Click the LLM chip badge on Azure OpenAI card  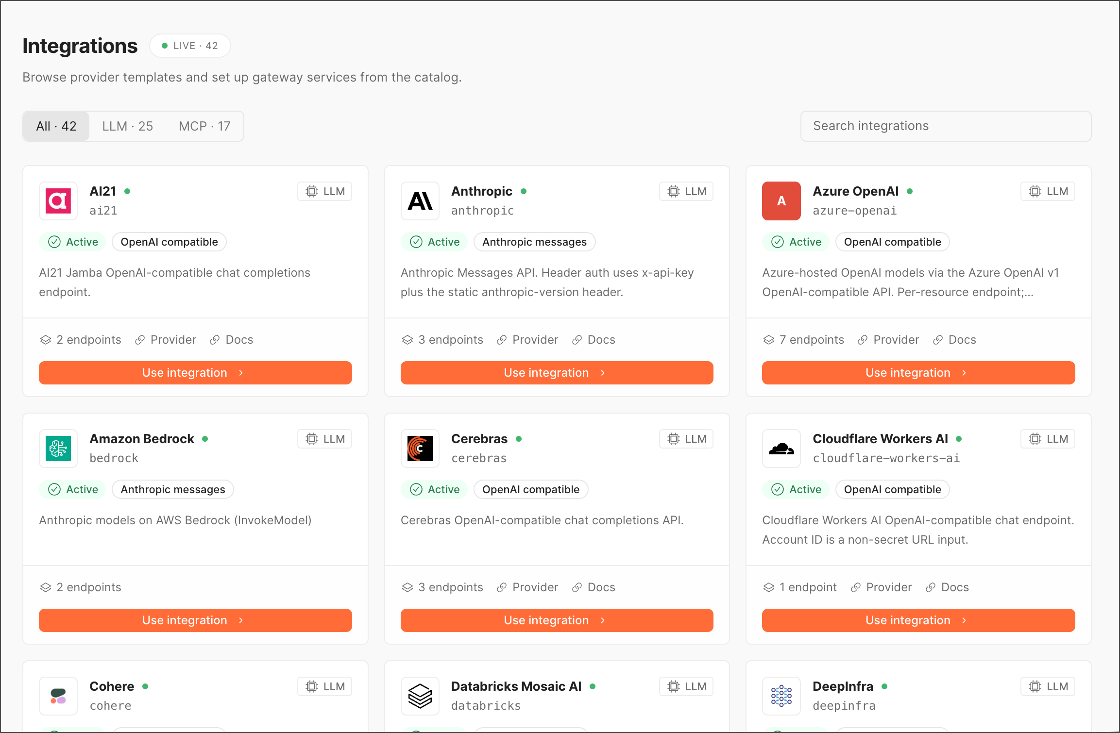[1048, 191]
